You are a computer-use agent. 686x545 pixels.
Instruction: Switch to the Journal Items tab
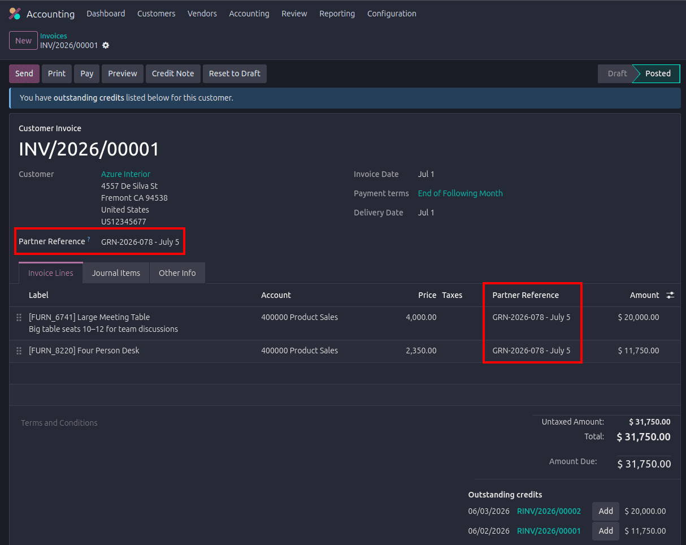point(116,272)
